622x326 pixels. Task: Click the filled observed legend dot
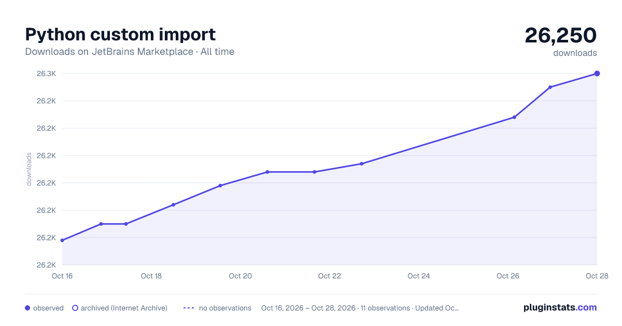pyautogui.click(x=27, y=308)
